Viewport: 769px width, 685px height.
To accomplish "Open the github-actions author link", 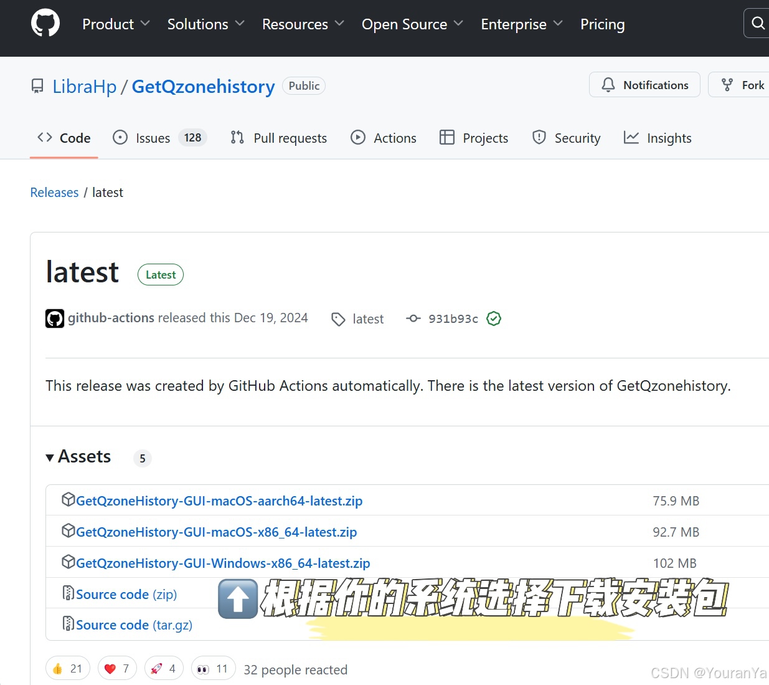I will [111, 318].
